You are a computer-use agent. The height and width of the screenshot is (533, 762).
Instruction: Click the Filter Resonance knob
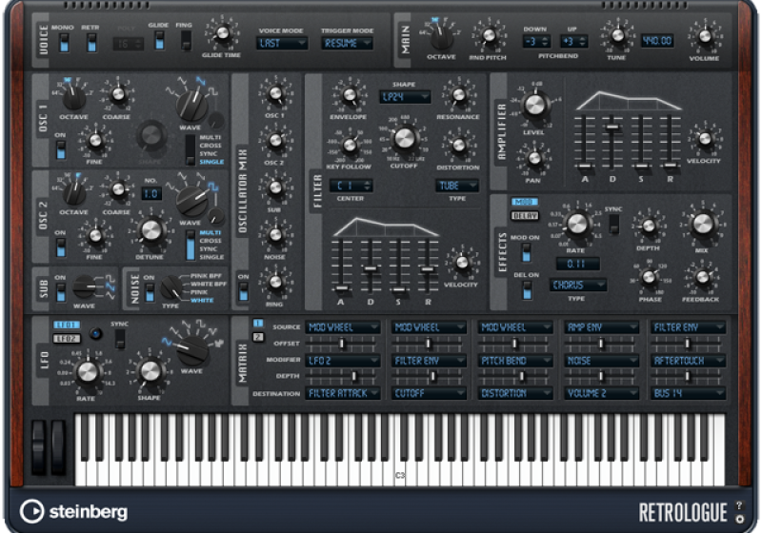459,96
